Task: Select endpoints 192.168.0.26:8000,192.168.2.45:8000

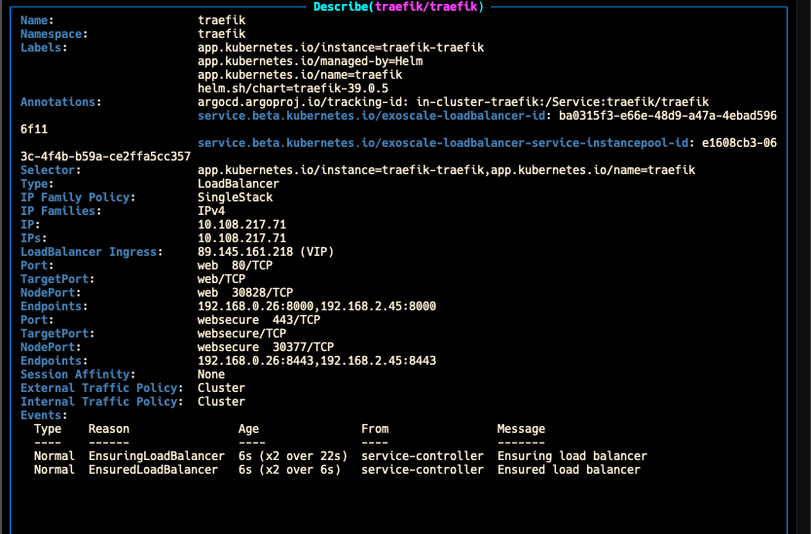Action: point(316,306)
